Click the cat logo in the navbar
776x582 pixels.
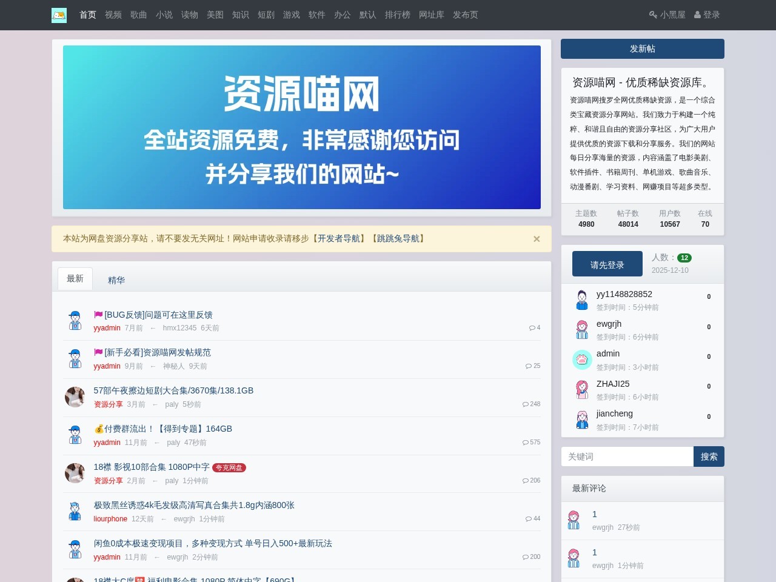[x=58, y=15]
